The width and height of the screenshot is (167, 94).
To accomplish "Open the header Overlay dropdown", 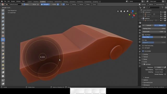I will [x=75, y=4].
